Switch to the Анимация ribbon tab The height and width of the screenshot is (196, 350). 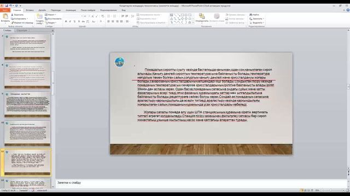pyautogui.click(x=71, y=10)
